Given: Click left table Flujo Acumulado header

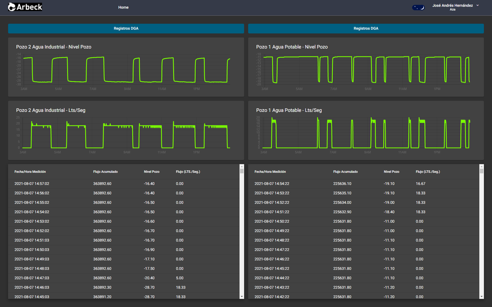Looking at the screenshot, I should 105,172.
